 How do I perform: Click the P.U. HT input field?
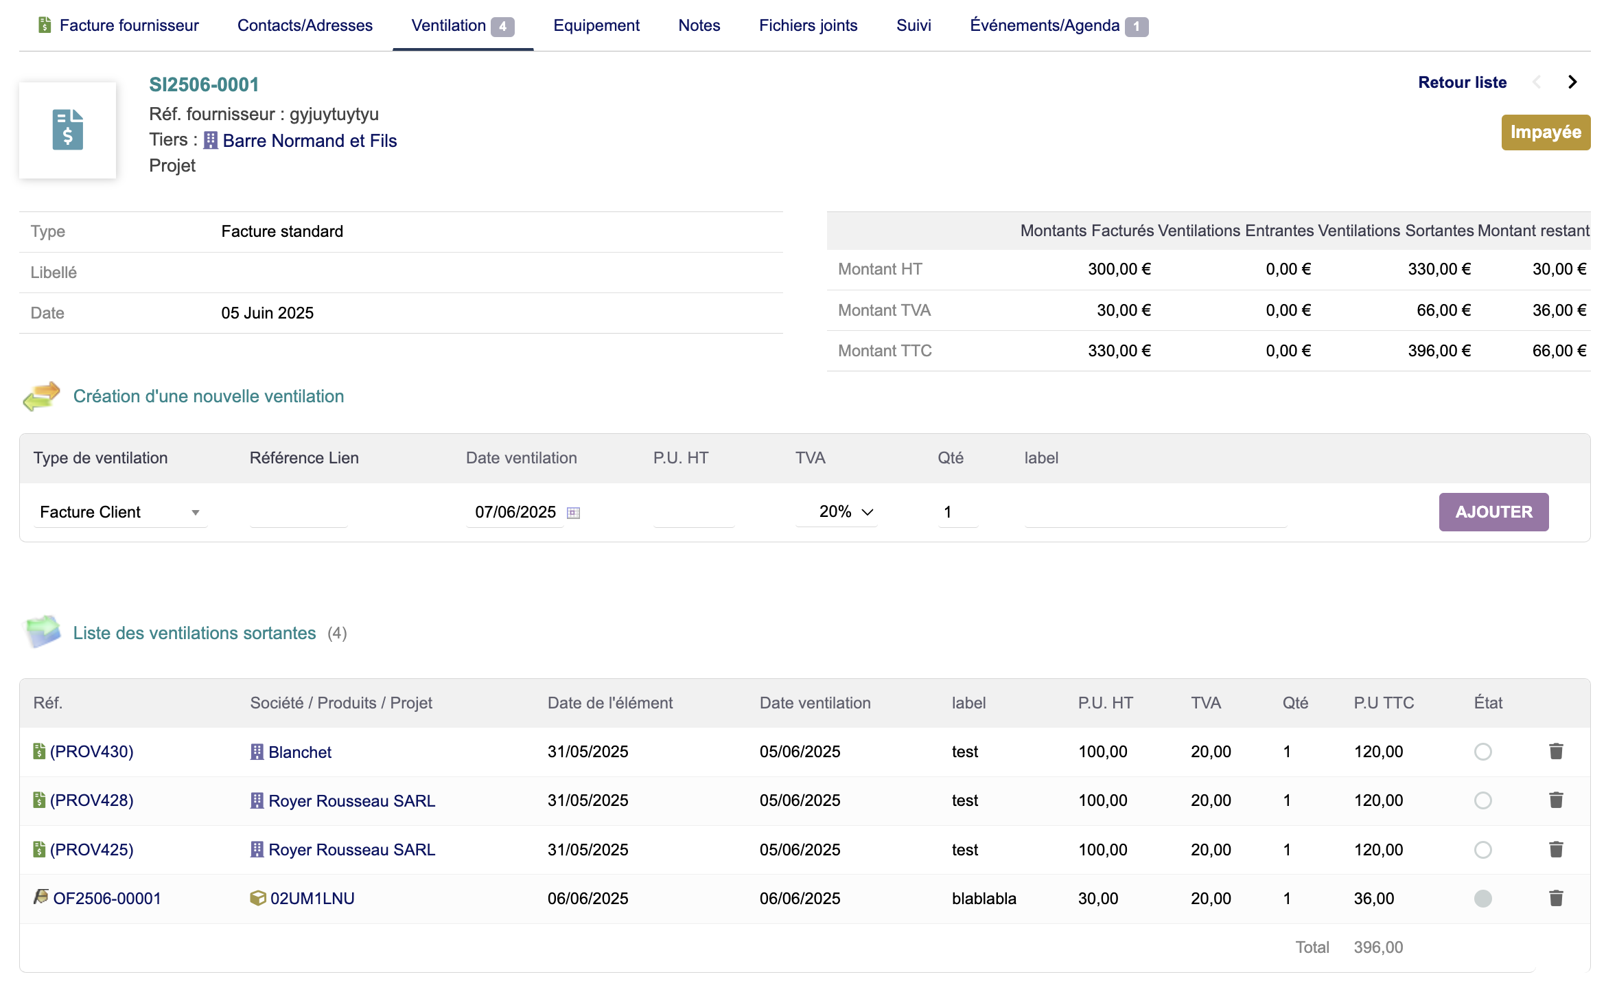pos(693,512)
